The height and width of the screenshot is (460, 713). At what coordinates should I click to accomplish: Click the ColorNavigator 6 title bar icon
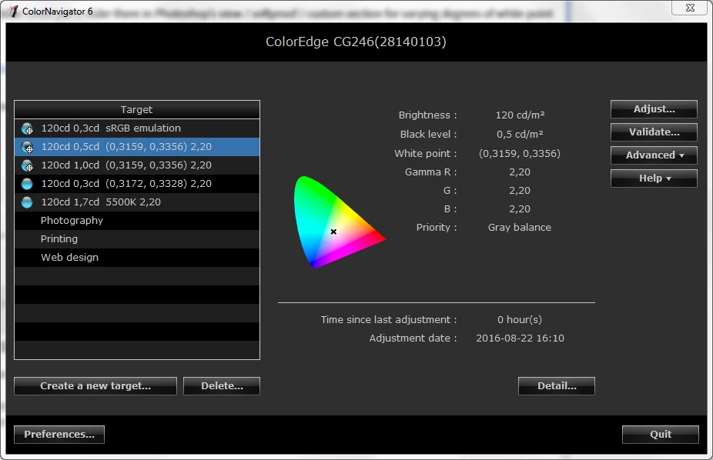(x=13, y=12)
